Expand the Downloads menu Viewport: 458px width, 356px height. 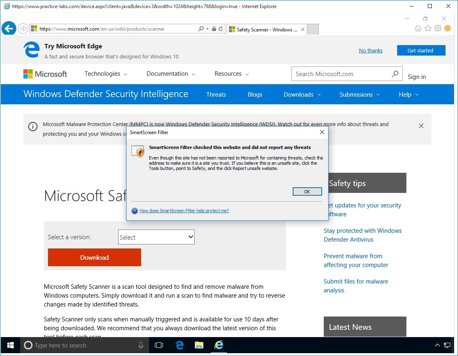pyautogui.click(x=302, y=95)
